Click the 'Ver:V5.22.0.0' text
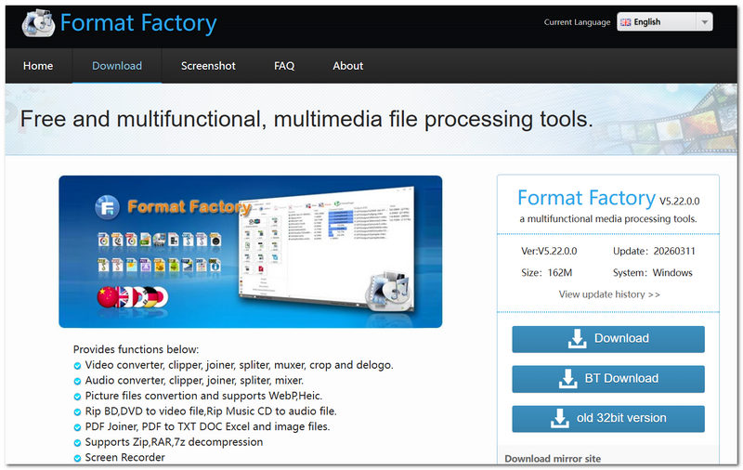The height and width of the screenshot is (470, 743). click(549, 251)
